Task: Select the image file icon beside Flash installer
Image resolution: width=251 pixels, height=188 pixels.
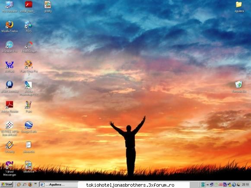Action: click(48, 7)
